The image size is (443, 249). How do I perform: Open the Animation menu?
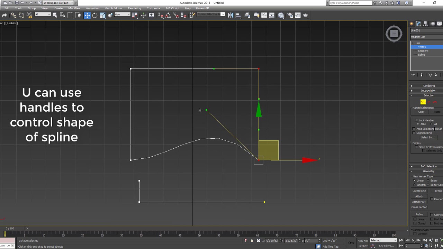pyautogui.click(x=92, y=8)
